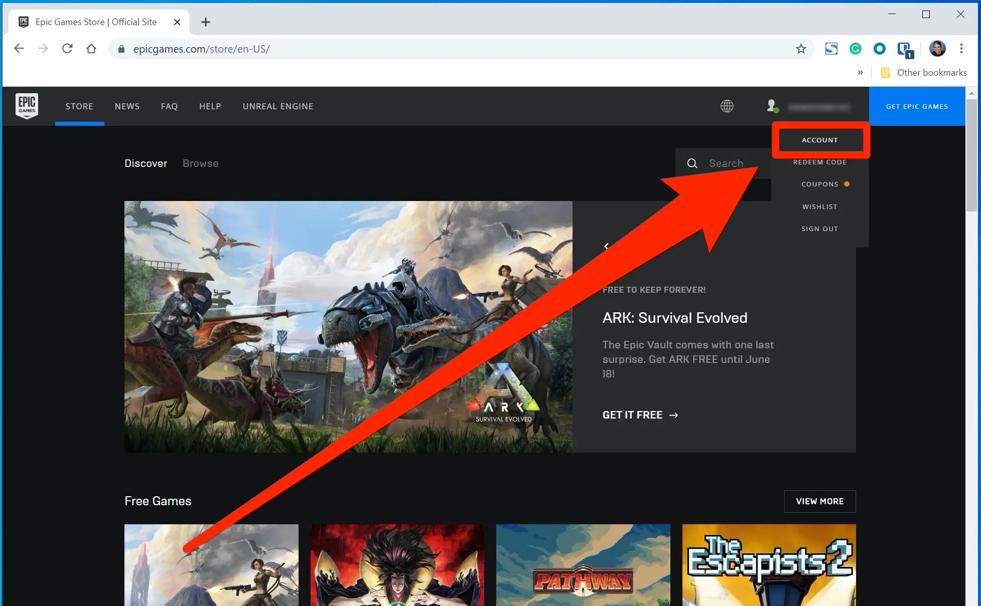Open The Escapists 2 thumbnail
Image resolution: width=981 pixels, height=606 pixels.
click(769, 565)
